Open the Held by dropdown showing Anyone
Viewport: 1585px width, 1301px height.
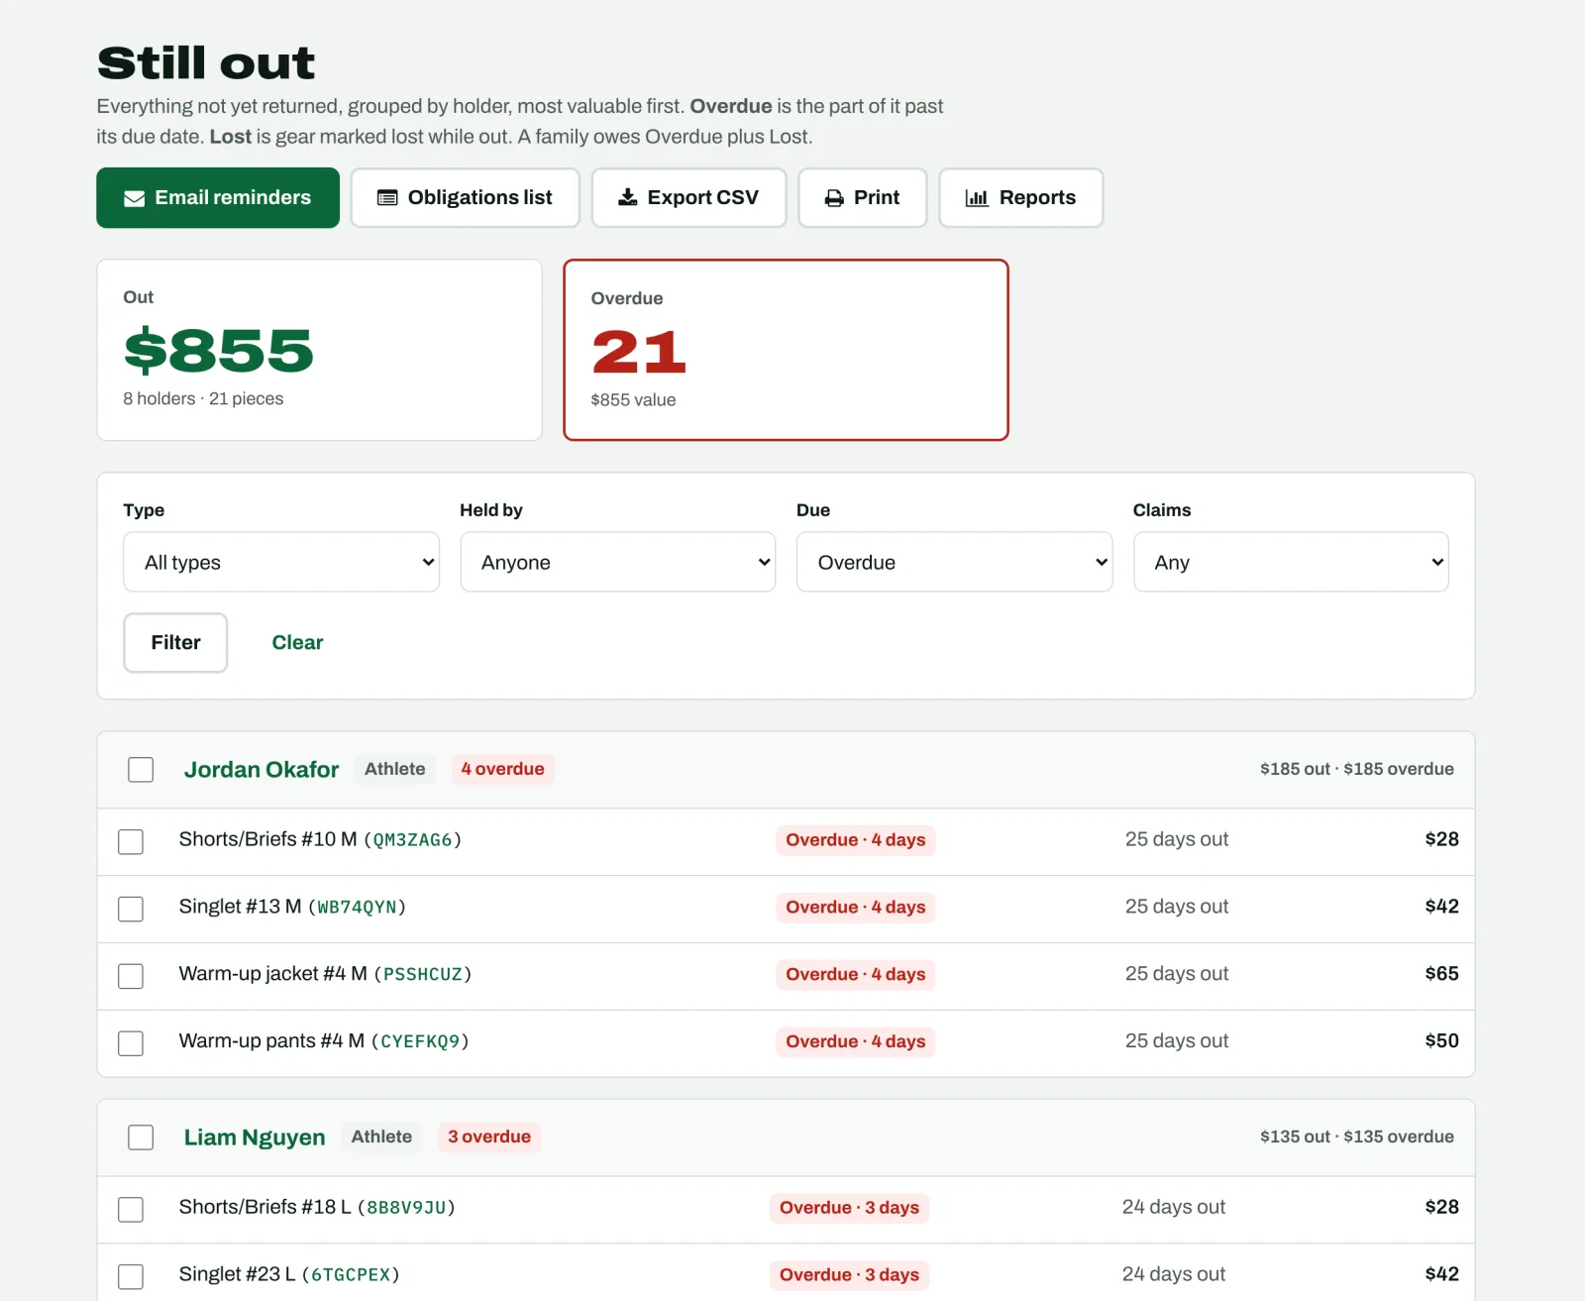(x=618, y=562)
